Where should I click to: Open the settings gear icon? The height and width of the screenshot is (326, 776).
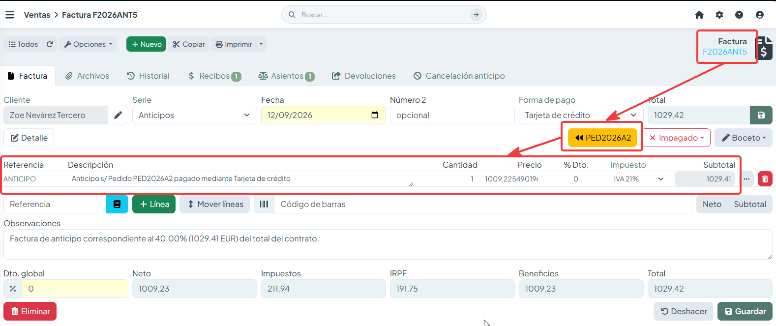[719, 15]
